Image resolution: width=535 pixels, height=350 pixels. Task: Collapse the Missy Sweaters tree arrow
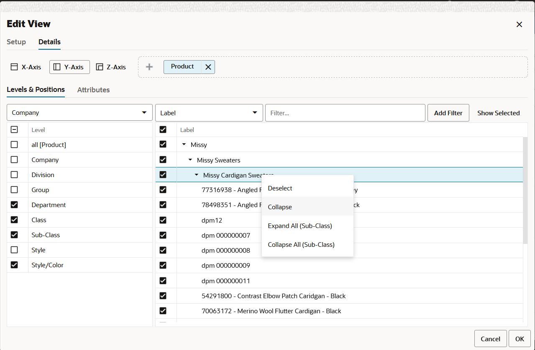(x=190, y=160)
